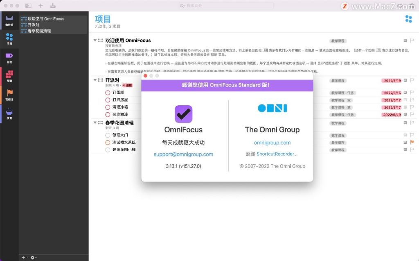Open the plus dropdown at sidebar bottom
The height and width of the screenshot is (261, 419).
(x=24, y=258)
